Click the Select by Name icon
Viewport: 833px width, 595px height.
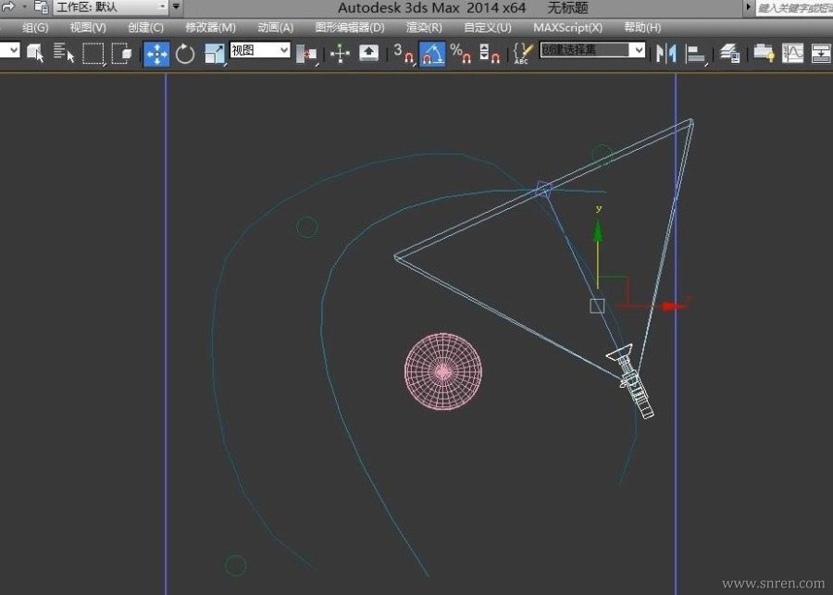point(64,53)
